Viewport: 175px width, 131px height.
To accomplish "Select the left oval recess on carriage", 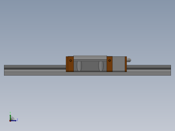I will pos(79,66).
